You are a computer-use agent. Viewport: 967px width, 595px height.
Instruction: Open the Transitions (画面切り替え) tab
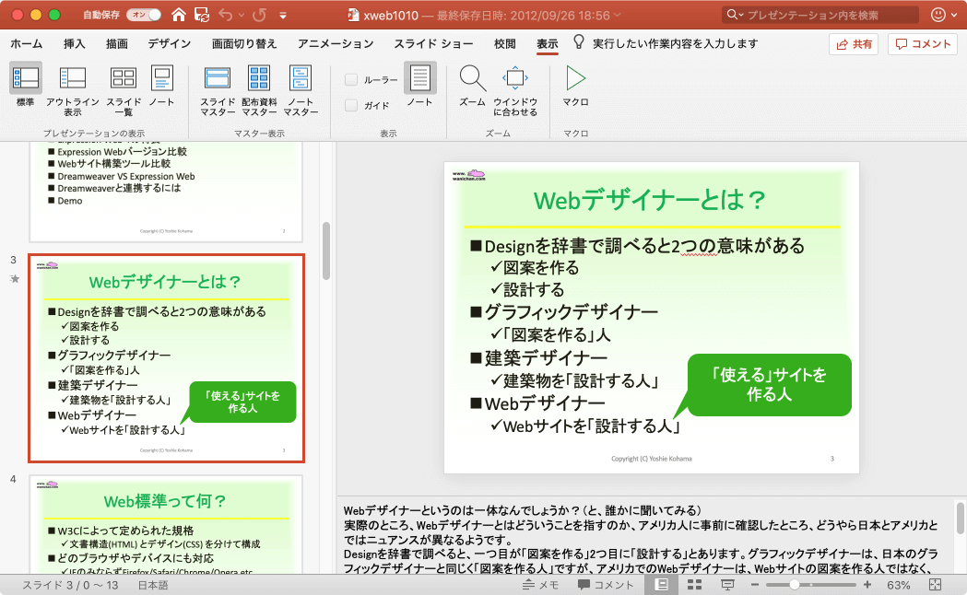click(244, 43)
